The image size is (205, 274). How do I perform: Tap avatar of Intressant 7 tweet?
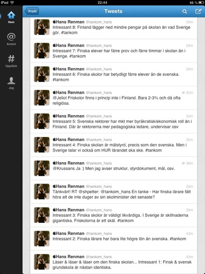(41, 51)
